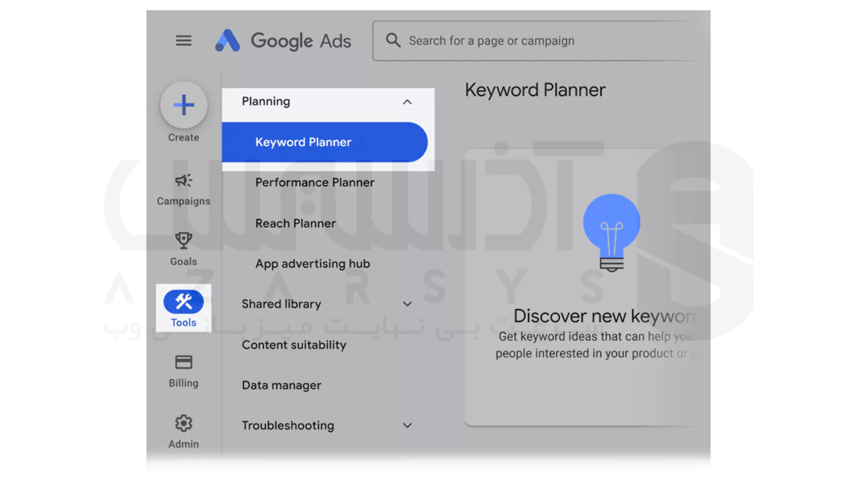Image resolution: width=857 pixels, height=482 pixels.
Task: Click the Search for a page field
Action: pos(530,40)
